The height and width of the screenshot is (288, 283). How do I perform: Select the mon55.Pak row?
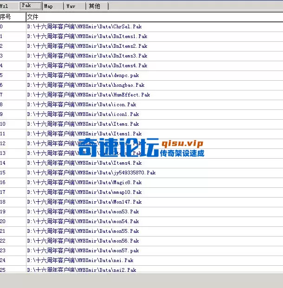point(141,231)
